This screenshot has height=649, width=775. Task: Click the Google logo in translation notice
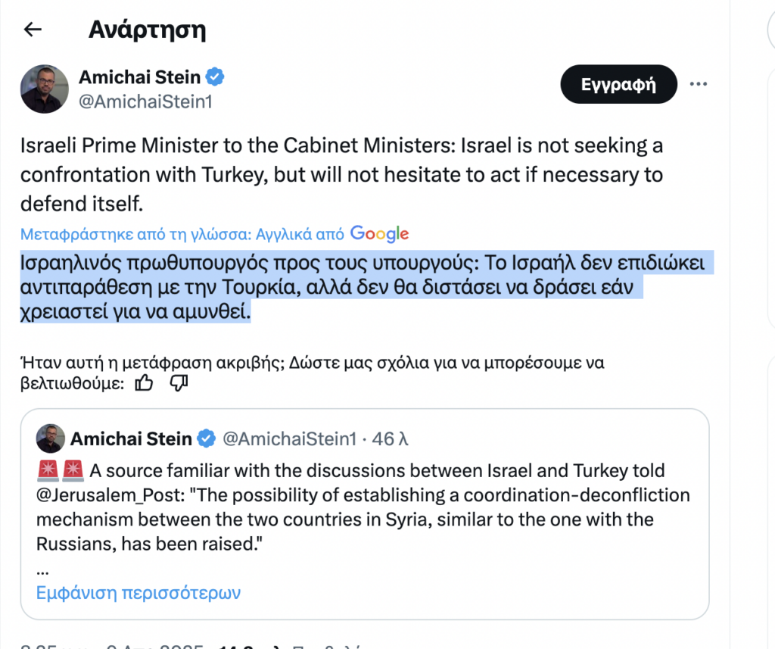pos(379,234)
